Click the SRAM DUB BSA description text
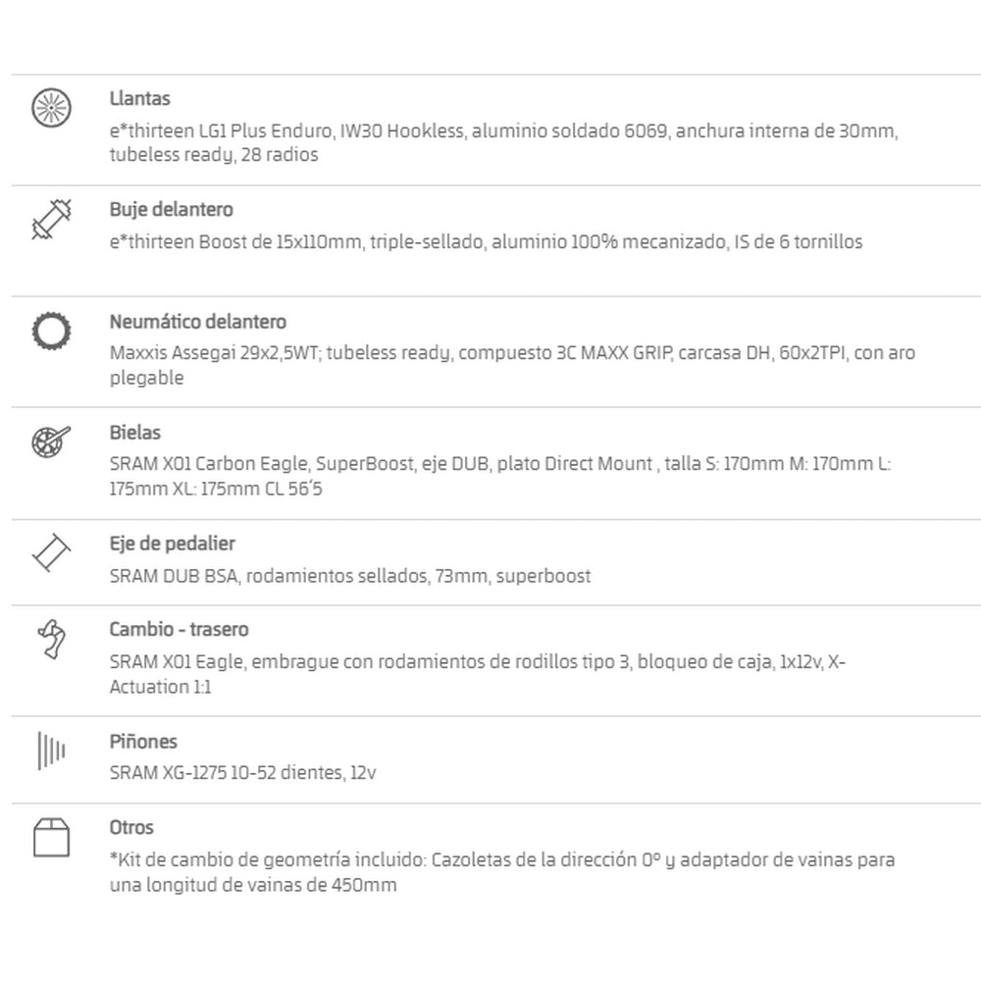The width and height of the screenshot is (981, 981). pyautogui.click(x=350, y=576)
